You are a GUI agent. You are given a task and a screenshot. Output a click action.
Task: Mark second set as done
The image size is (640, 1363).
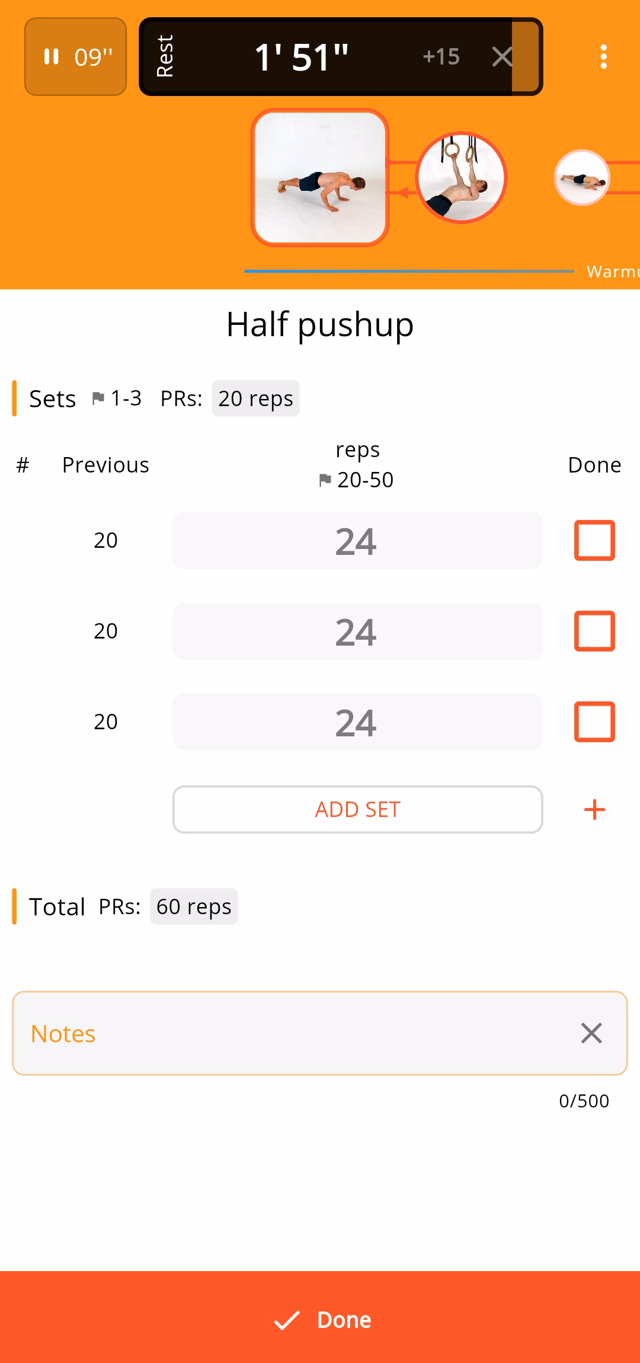click(x=594, y=631)
